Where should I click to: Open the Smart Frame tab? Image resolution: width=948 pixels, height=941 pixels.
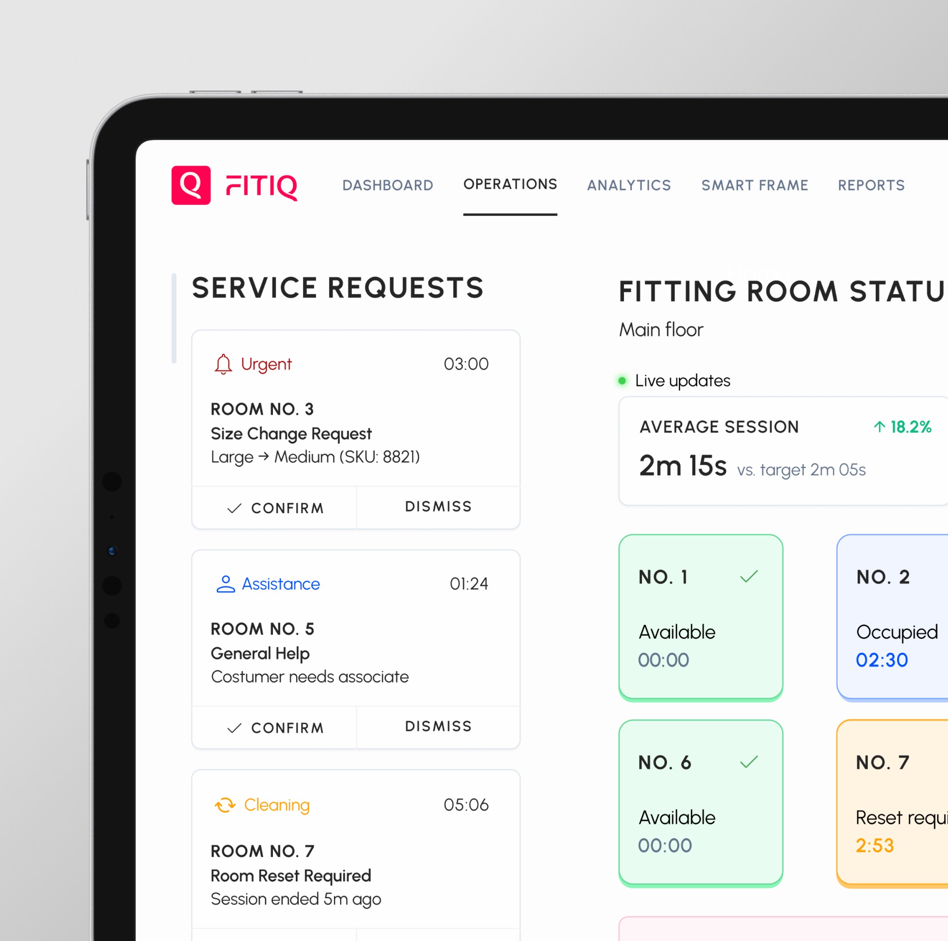pyautogui.click(x=755, y=185)
